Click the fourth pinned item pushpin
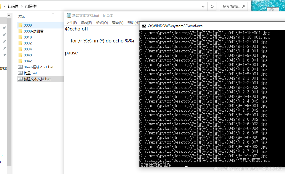Image resolution: width=285 pixels, height=174 pixels. click(4, 48)
